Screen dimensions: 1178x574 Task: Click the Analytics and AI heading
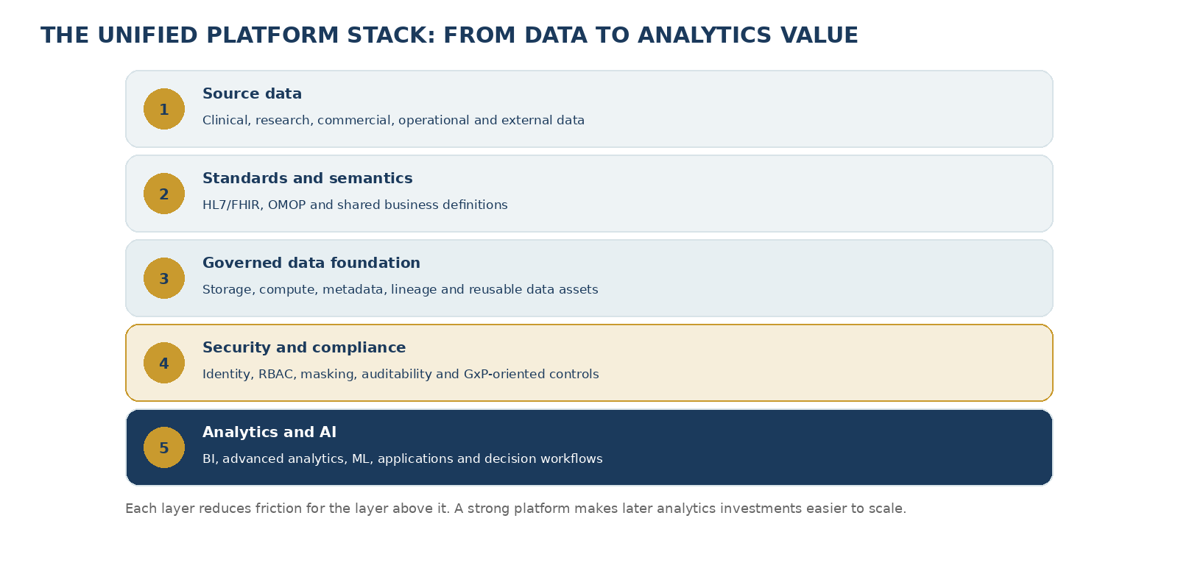(269, 433)
